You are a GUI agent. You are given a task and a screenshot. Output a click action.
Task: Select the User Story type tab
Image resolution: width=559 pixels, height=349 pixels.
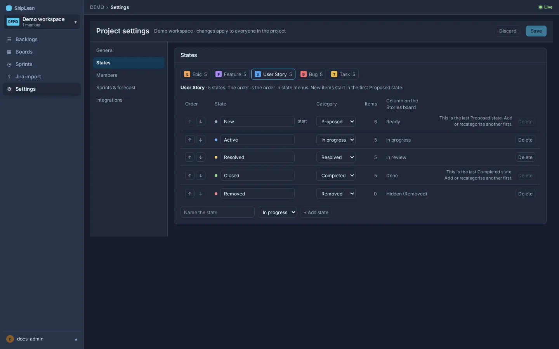[x=273, y=74]
